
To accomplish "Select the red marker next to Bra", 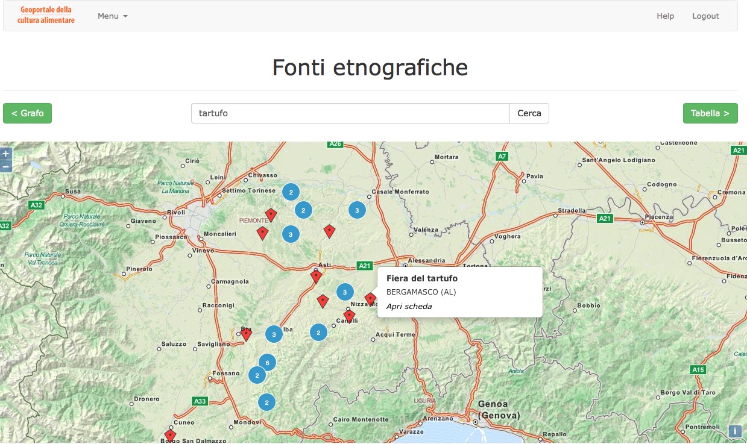I will coord(246,334).
